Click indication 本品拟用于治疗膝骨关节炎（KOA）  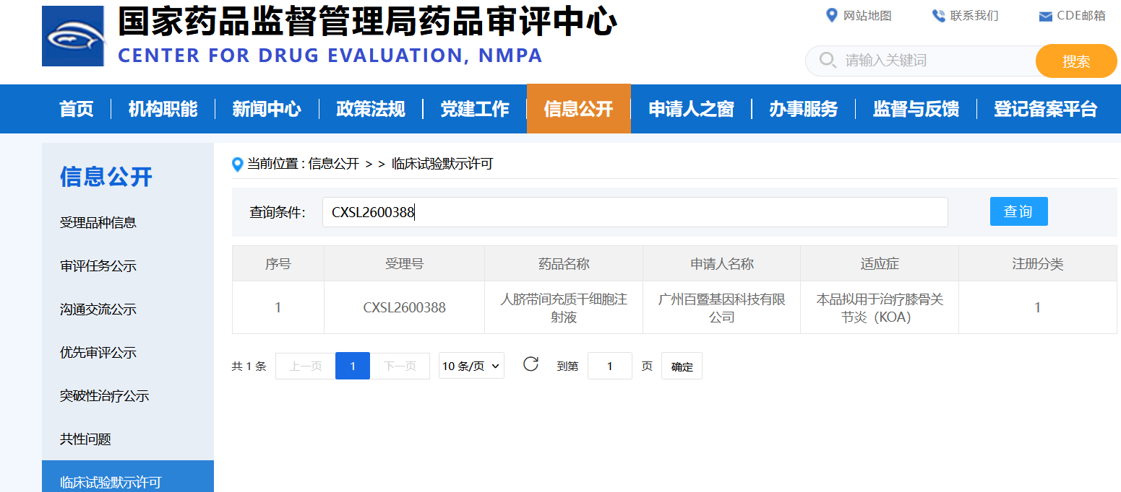(880, 308)
